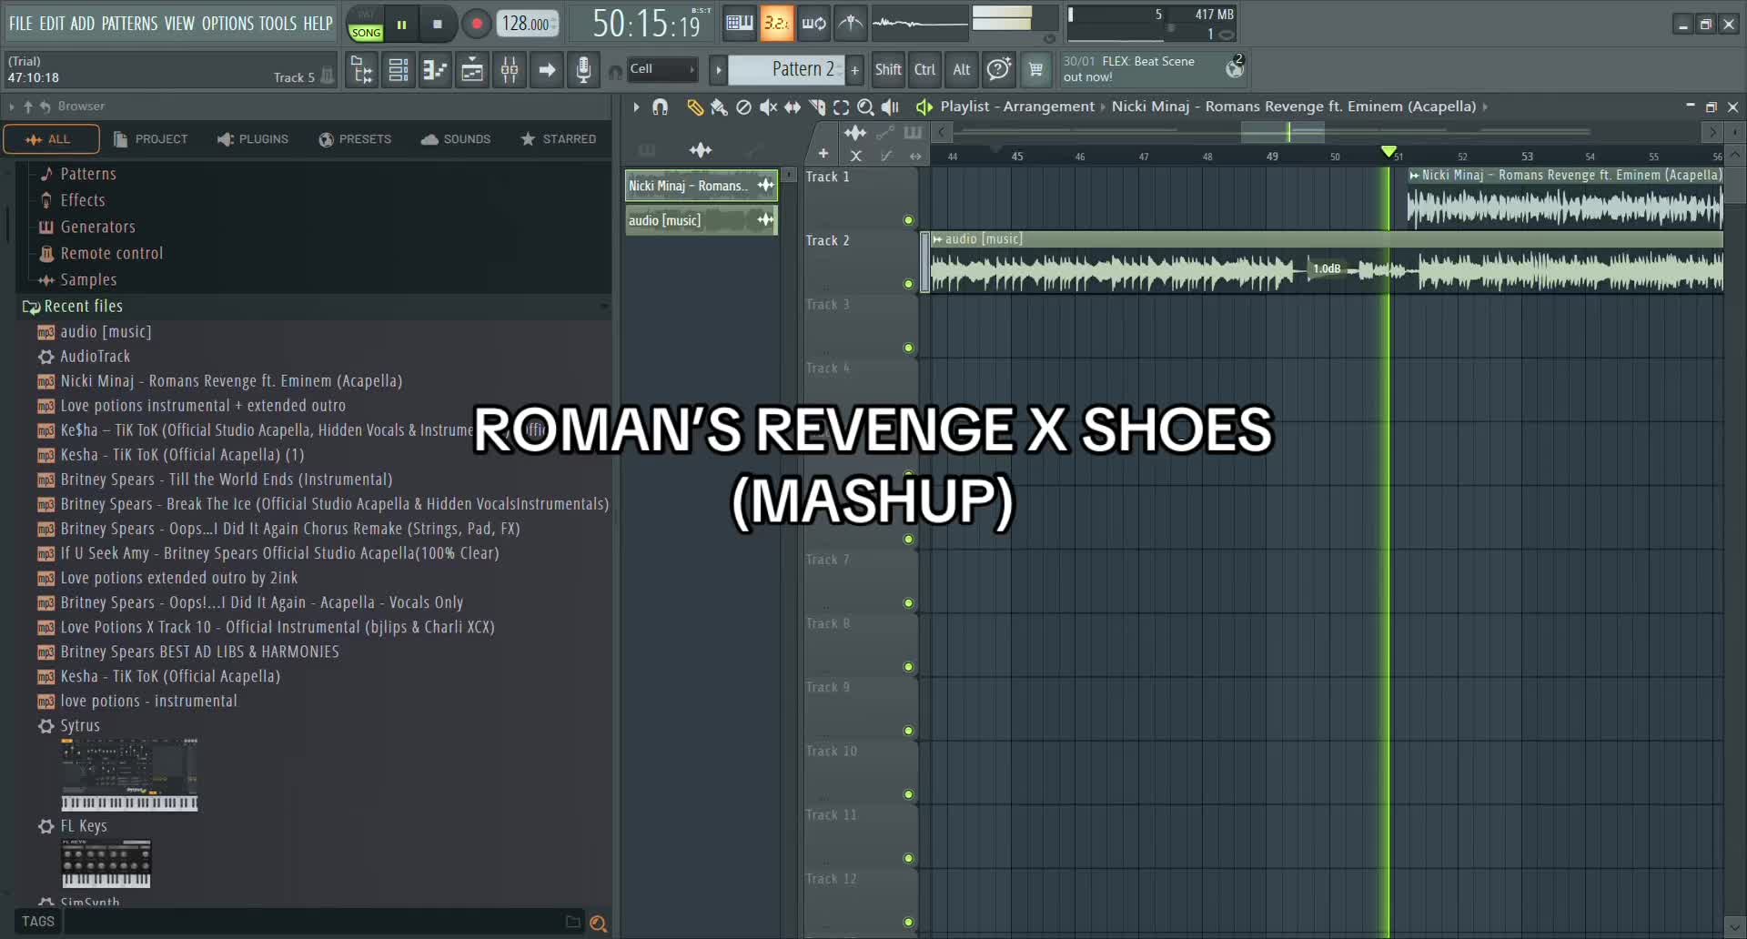Toggle the playlist magnet snap icon
This screenshot has height=939, width=1747.
pyautogui.click(x=661, y=107)
